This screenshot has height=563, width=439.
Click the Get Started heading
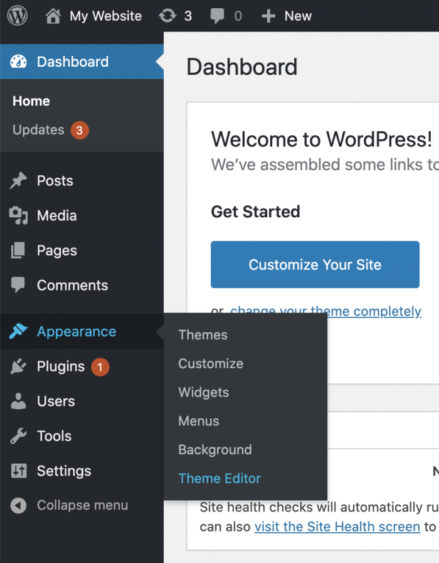pos(255,212)
